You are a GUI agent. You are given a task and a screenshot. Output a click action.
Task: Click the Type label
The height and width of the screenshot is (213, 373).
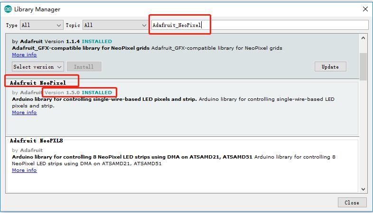12,25
